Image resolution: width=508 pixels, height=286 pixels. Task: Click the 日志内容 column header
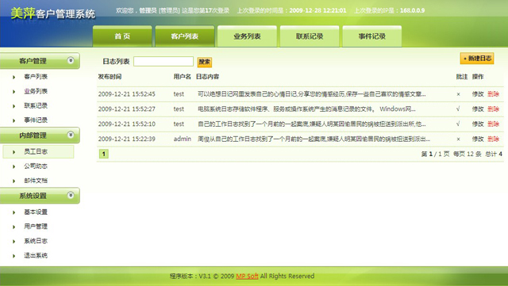pyautogui.click(x=208, y=77)
